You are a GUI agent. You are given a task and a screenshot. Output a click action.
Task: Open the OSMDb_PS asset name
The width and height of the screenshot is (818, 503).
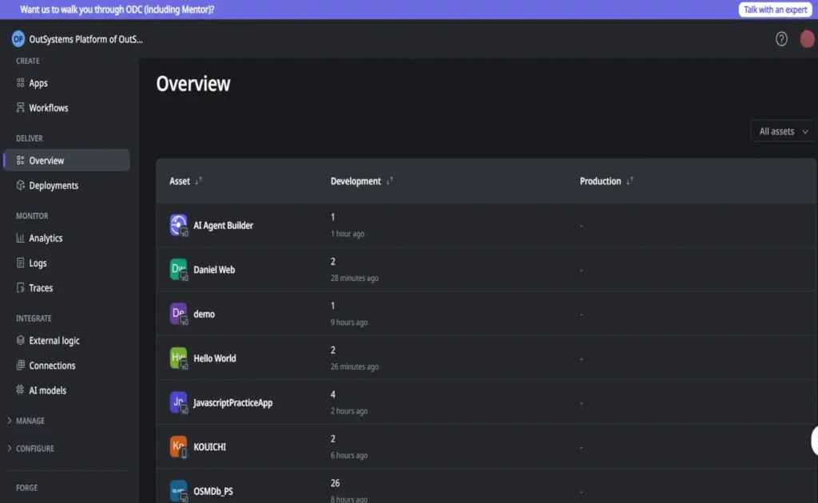(x=213, y=492)
